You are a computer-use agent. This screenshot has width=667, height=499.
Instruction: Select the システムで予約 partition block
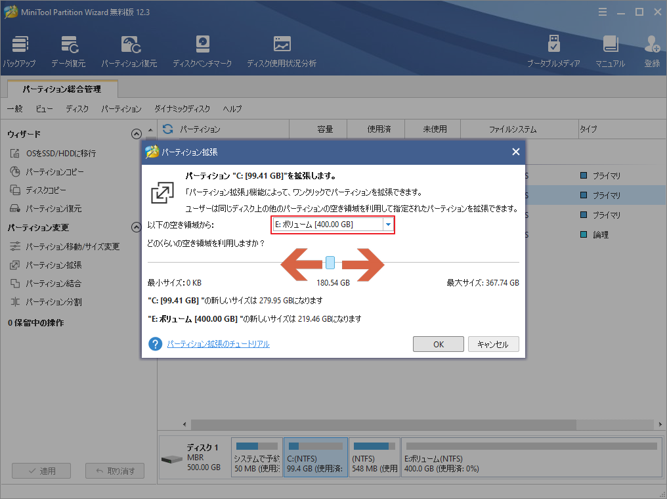[257, 458]
